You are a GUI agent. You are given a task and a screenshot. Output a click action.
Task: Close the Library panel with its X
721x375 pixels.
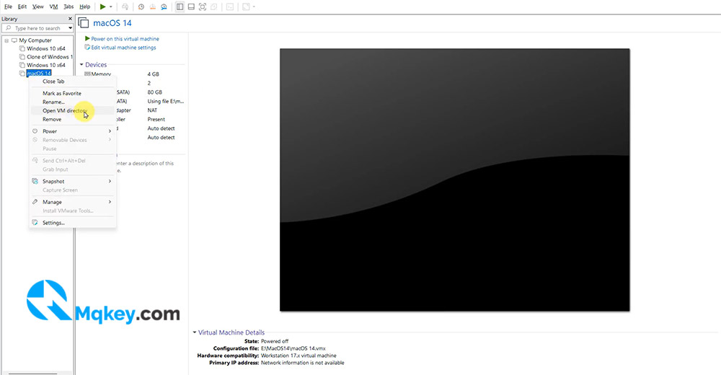(70, 19)
